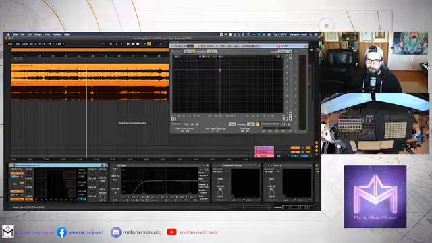Open the Edit menu
Screen dimensions: 432x243
point(30,34)
